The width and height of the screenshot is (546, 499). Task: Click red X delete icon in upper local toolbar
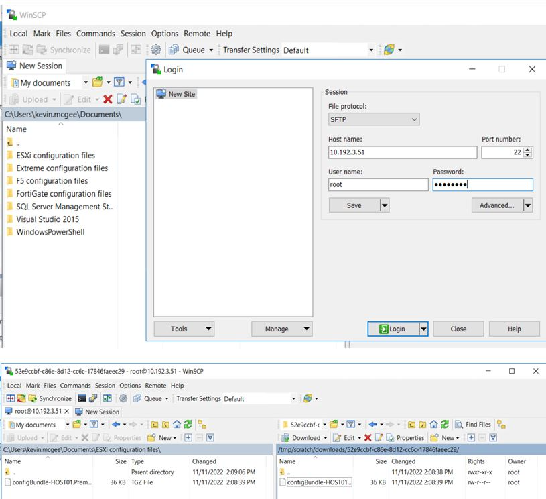108,99
